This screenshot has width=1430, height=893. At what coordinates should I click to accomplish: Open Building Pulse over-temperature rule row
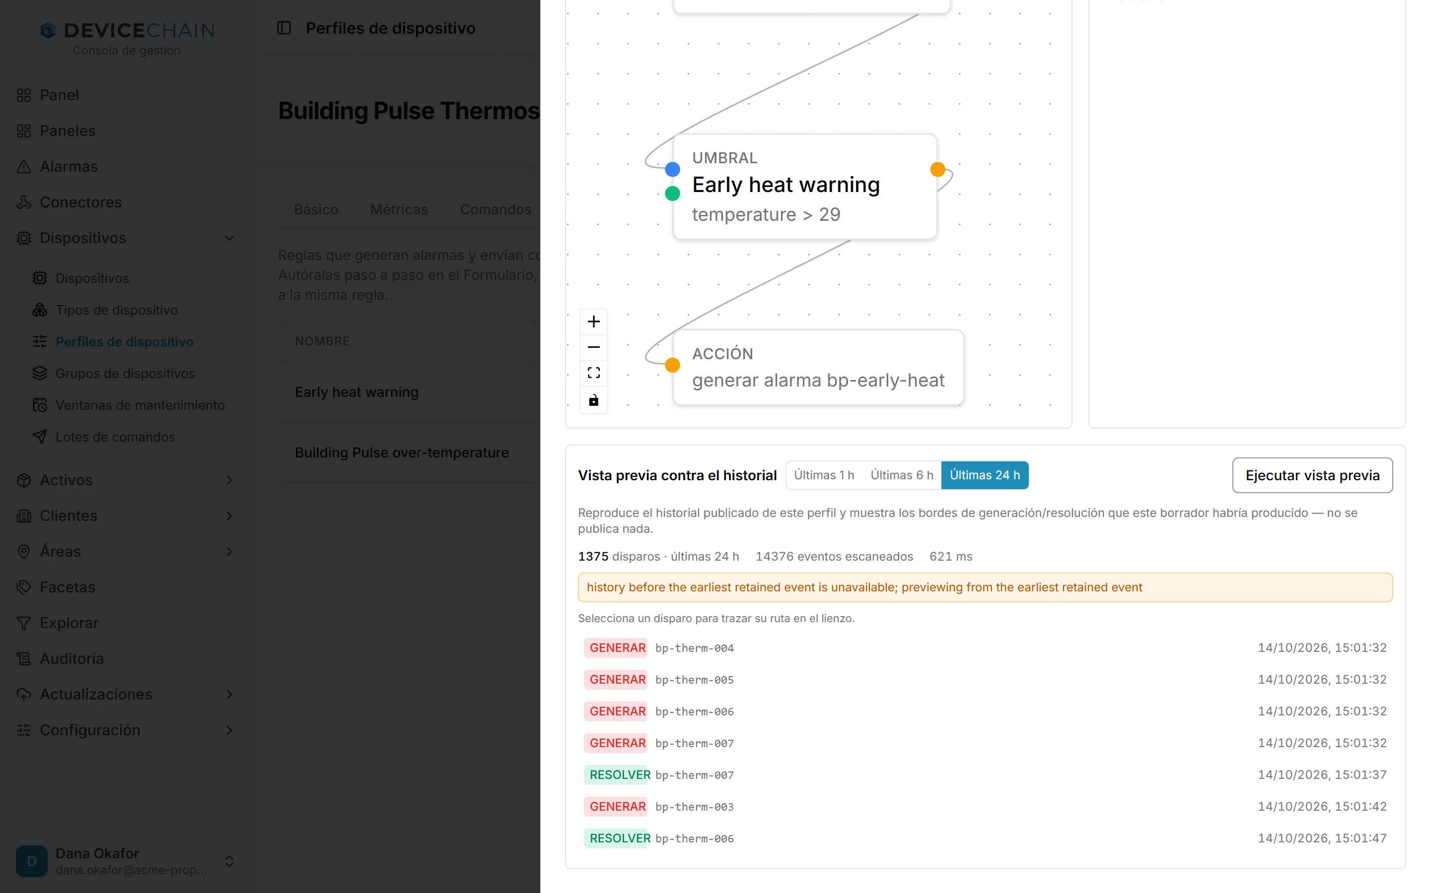(410, 452)
